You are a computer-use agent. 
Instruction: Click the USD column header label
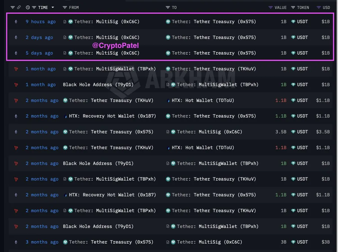click(x=326, y=7)
